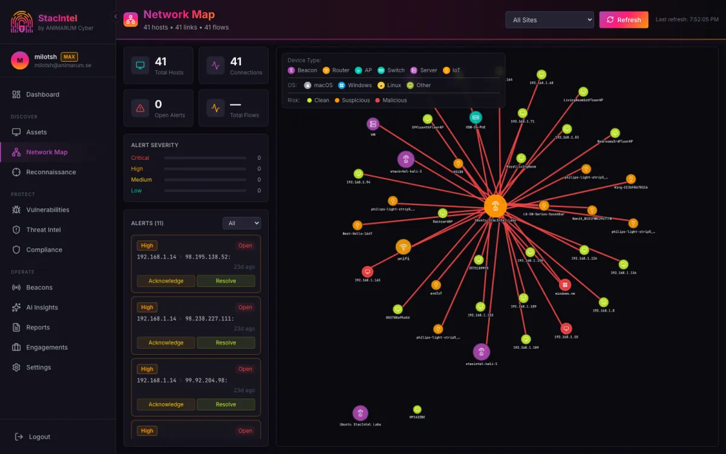
Task: Select node 192.168.1.136
Action: pos(624,265)
